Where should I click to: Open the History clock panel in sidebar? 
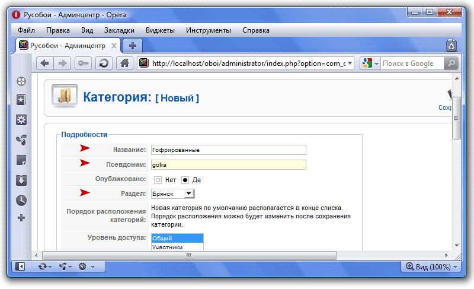(x=21, y=200)
